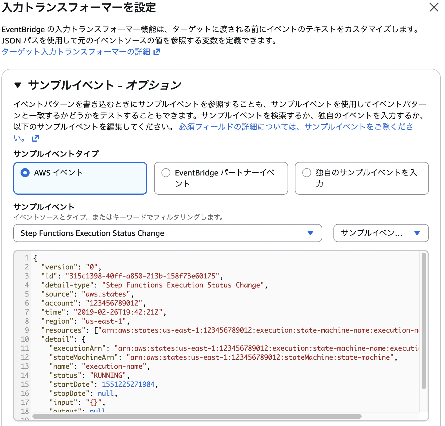This screenshot has width=445, height=426.
Task: Open Step Functions Execution Status Change dropdown
Action: point(168,233)
